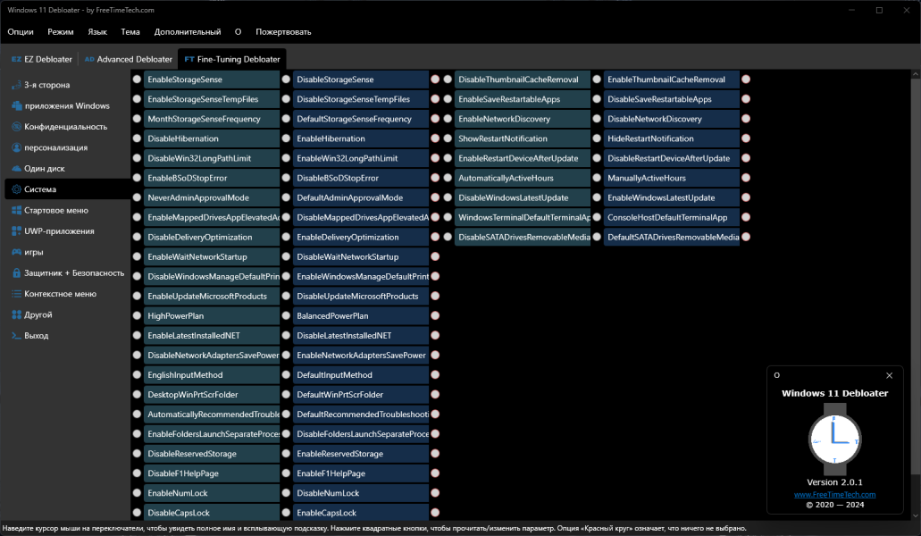Click the vertical scrollbar thumb

915,276
